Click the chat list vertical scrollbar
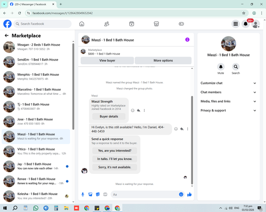This screenshot has width=266, height=212. 73,86
